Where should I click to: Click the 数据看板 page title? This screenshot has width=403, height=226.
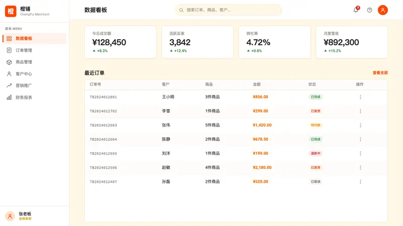96,10
